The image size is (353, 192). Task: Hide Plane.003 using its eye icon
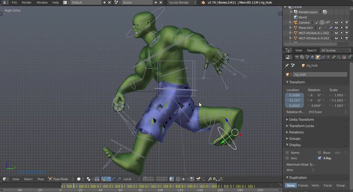[336, 28]
